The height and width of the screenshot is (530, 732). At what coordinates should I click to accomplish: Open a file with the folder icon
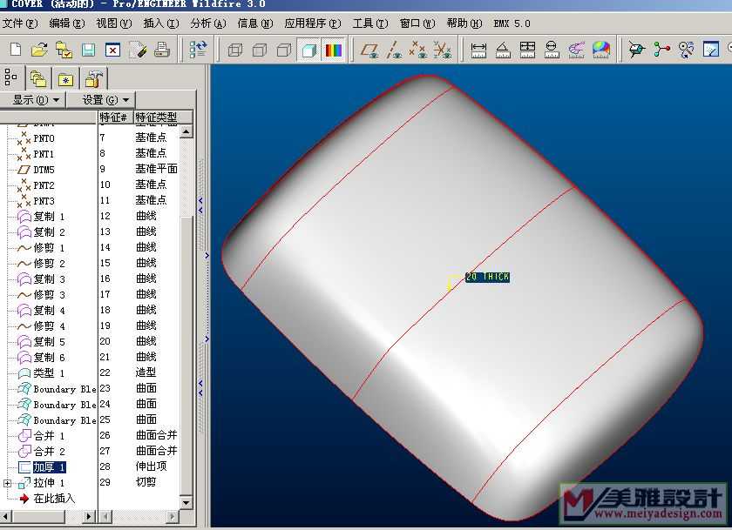coord(39,50)
